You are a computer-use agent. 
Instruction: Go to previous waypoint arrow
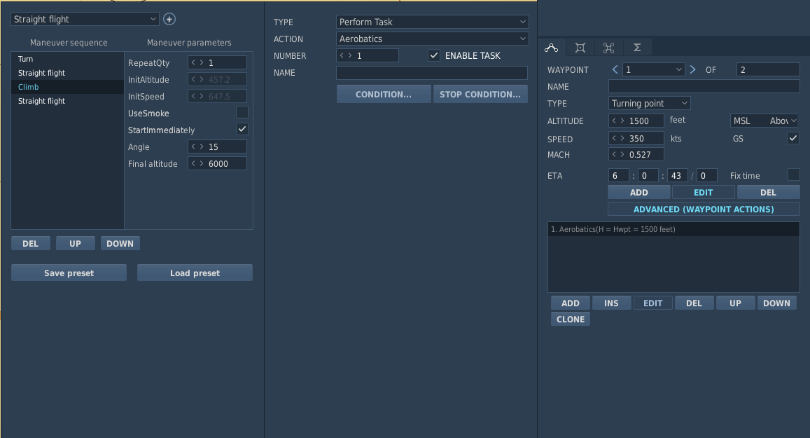[x=615, y=69]
